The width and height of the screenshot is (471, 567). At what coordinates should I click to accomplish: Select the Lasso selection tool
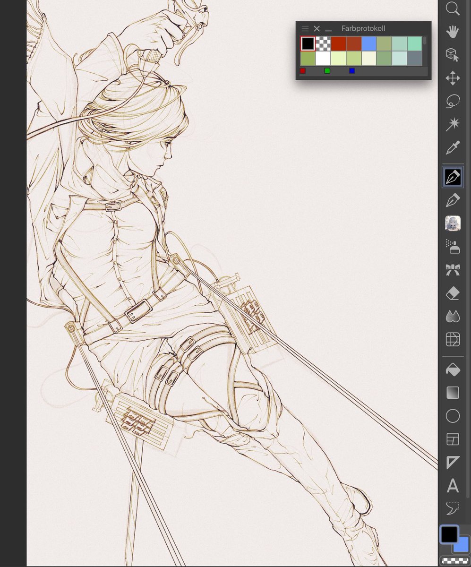click(453, 101)
